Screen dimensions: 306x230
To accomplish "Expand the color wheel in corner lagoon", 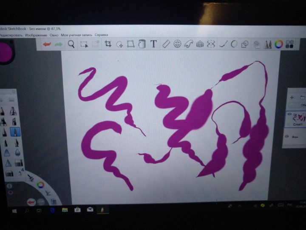I will 41,184.
